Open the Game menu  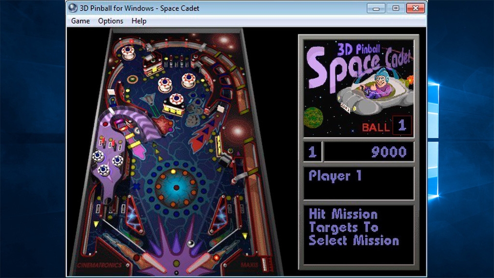coord(80,21)
